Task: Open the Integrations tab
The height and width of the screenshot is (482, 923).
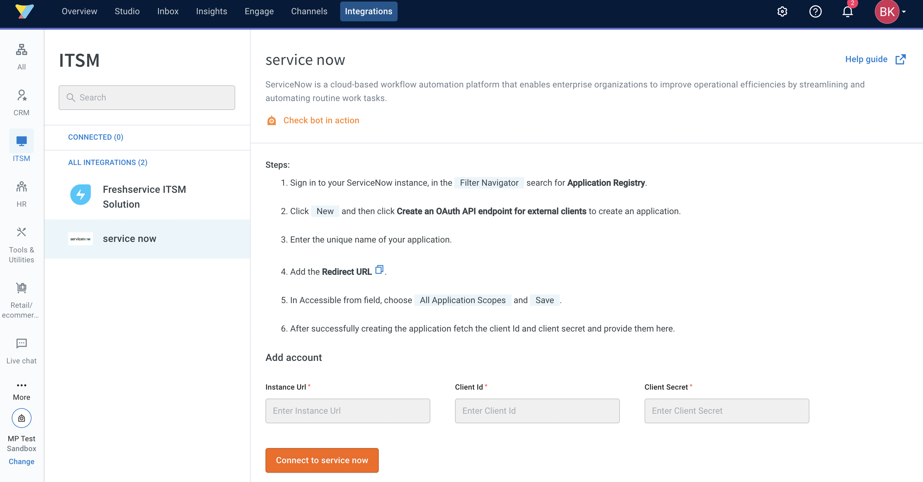Action: [x=369, y=11]
